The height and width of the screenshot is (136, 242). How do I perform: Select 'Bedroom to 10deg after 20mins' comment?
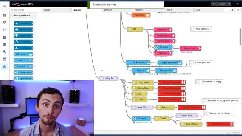pos(221,100)
